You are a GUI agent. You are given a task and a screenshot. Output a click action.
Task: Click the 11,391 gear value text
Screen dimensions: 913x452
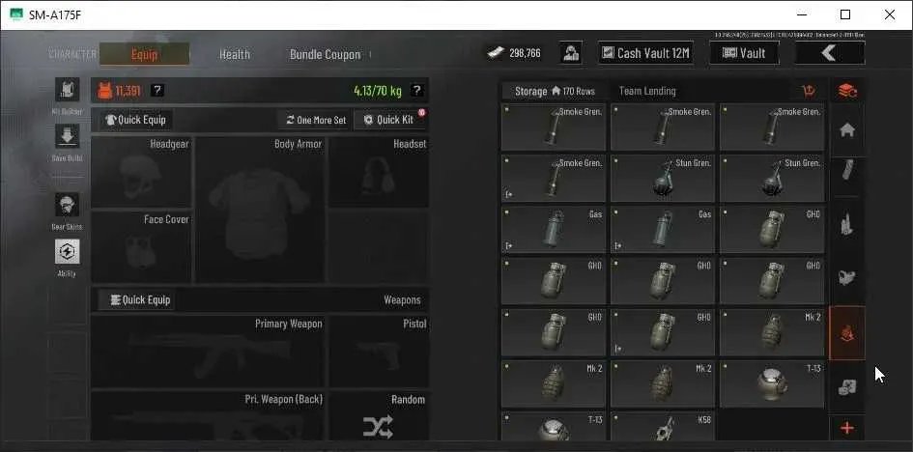coord(128,91)
